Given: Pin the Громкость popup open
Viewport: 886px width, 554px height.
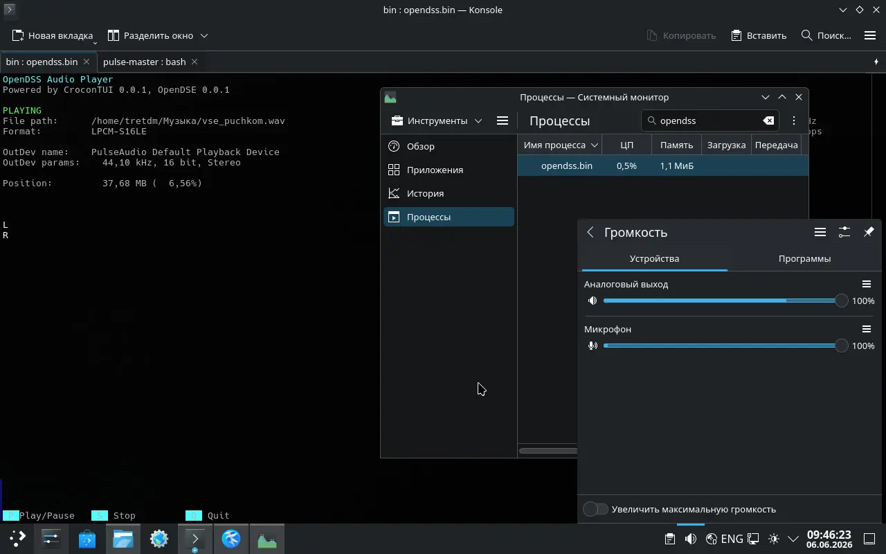Looking at the screenshot, I should point(869,233).
